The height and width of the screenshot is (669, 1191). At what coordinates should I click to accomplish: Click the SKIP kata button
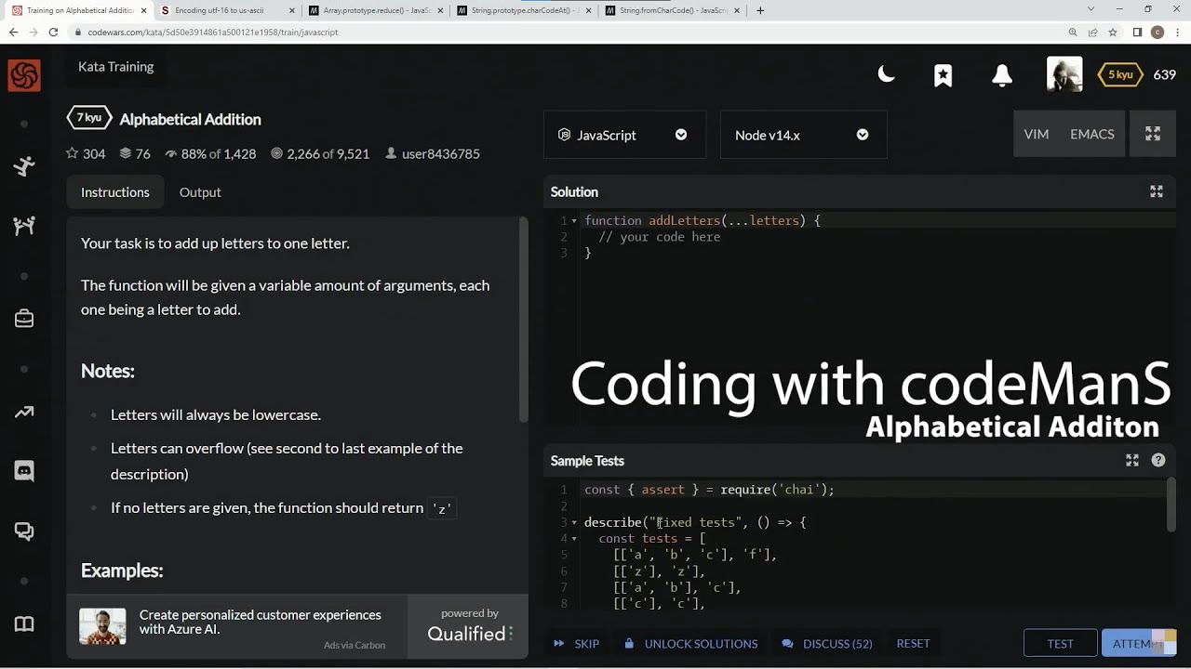576,643
